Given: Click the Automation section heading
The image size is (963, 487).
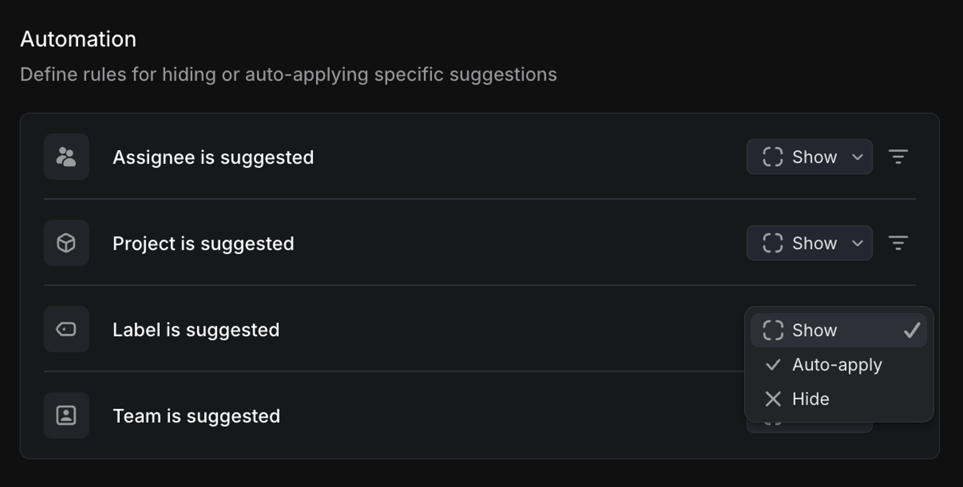Looking at the screenshot, I should click(x=79, y=38).
